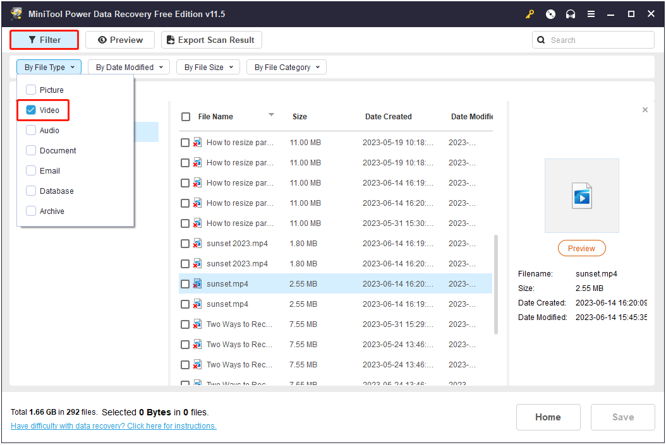Expand the By Date Modified dropdown

(129, 67)
